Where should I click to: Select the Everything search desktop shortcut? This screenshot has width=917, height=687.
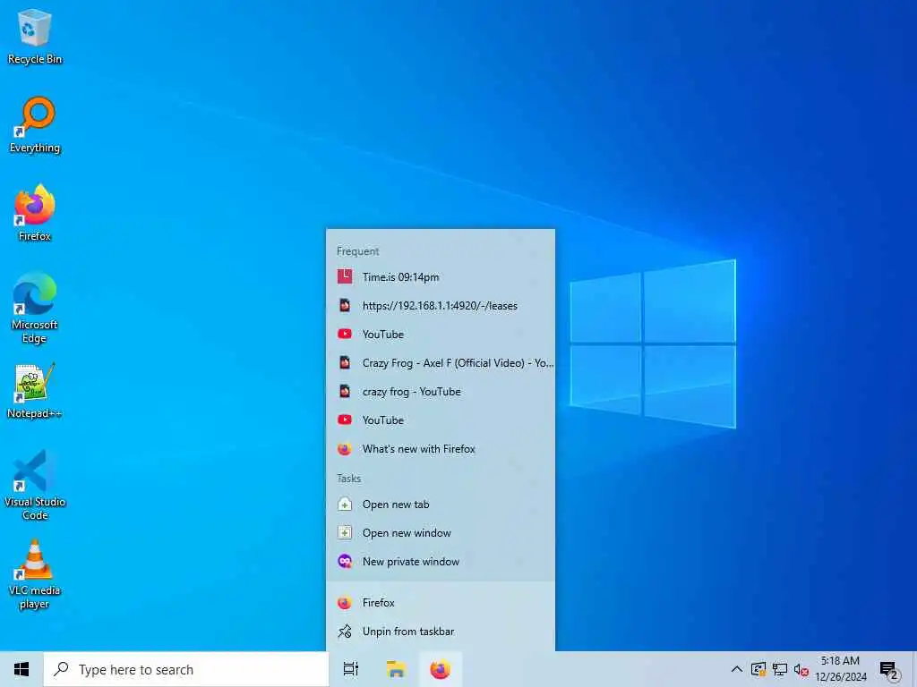point(35,125)
